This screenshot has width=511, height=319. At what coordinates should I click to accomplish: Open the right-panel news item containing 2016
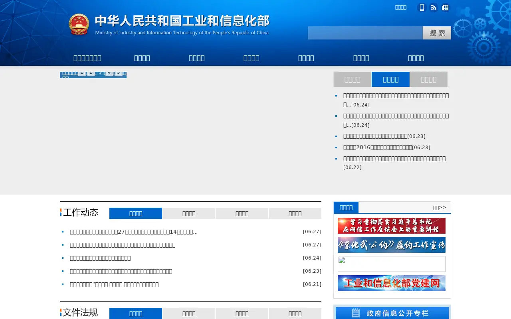[378, 147]
